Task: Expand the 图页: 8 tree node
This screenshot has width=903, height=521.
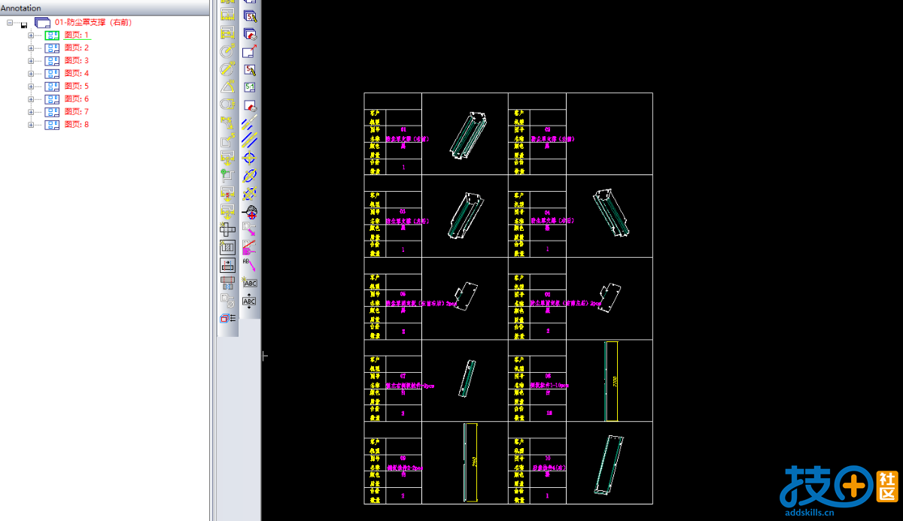Action: coord(31,125)
